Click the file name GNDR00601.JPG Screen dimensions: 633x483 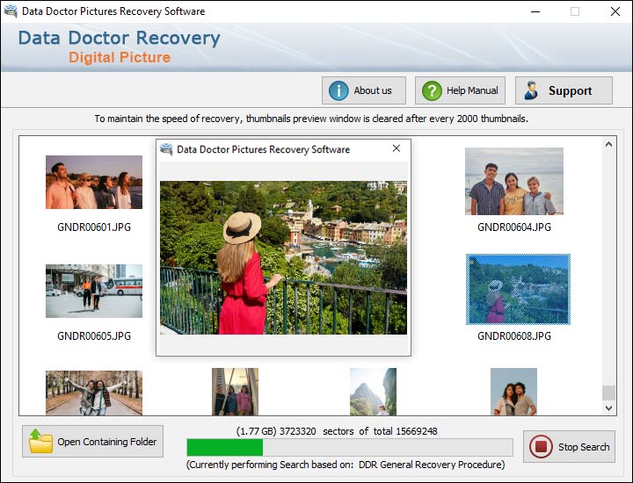point(94,227)
